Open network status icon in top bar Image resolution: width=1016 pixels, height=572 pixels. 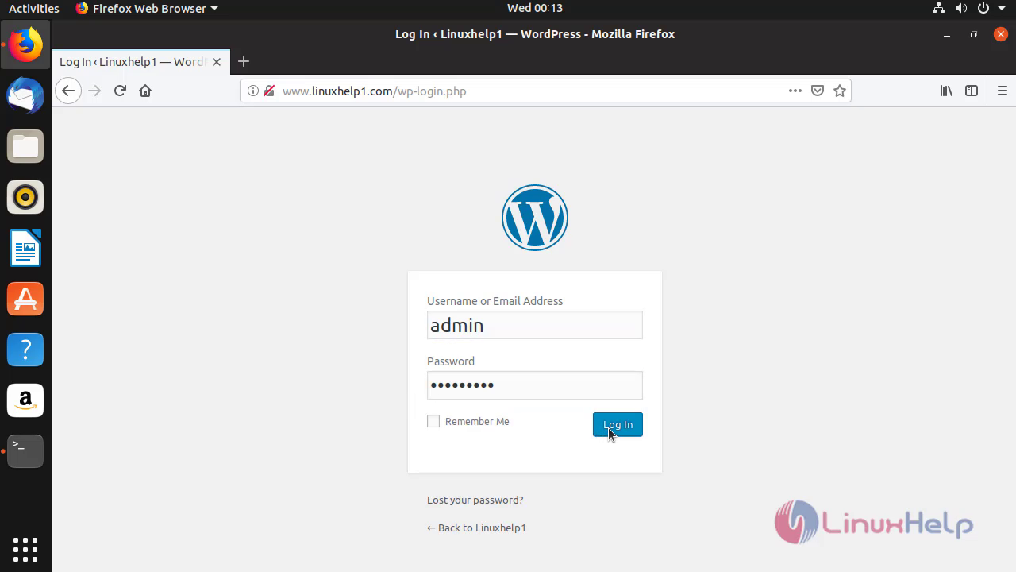pyautogui.click(x=938, y=8)
